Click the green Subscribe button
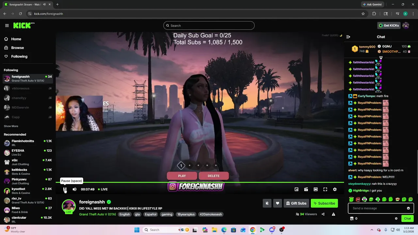Image resolution: width=418 pixels, height=235 pixels. [324, 203]
